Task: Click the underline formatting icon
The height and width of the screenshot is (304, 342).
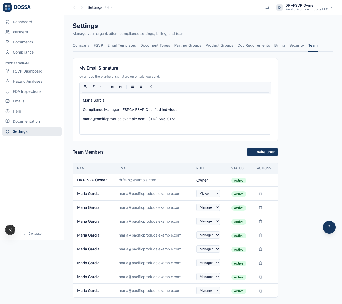Action: (101, 87)
